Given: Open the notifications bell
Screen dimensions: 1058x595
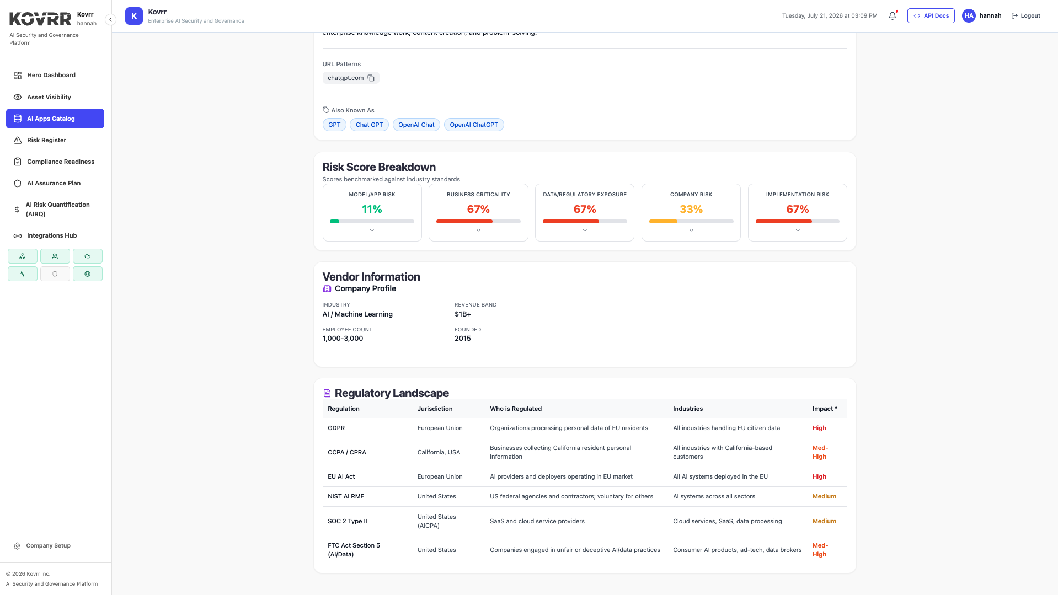Looking at the screenshot, I should (893, 15).
